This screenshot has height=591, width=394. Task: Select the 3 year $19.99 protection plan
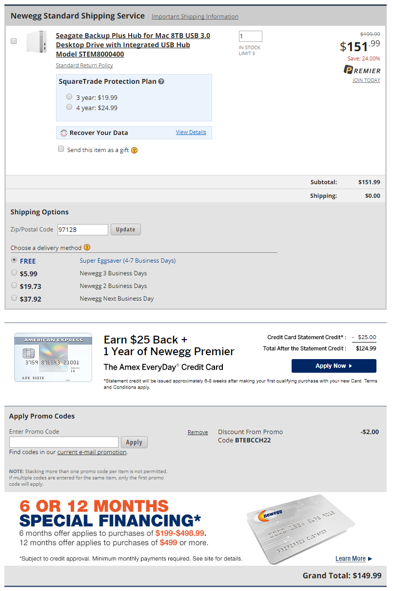click(x=69, y=97)
